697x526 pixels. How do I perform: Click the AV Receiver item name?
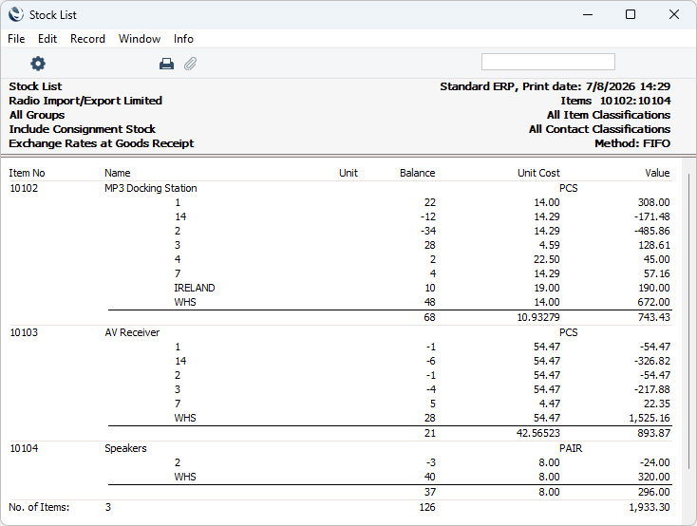coord(132,332)
